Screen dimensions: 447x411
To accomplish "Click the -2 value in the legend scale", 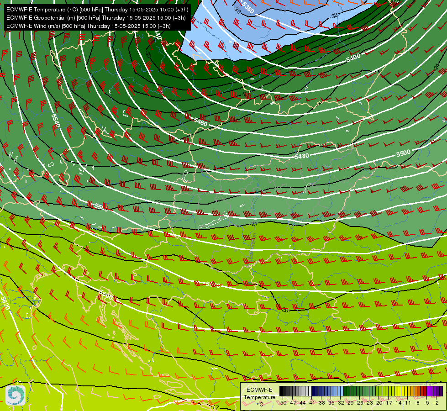I will pyautogui.click(x=436, y=403).
